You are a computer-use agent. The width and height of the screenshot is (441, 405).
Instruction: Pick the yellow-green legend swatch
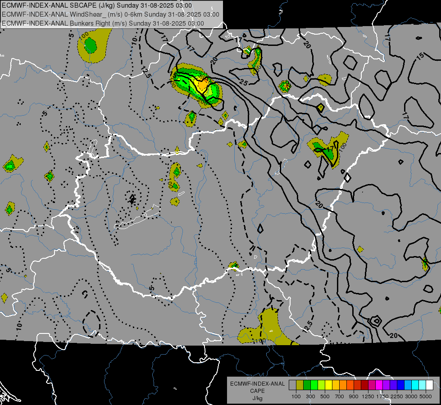click(321, 385)
